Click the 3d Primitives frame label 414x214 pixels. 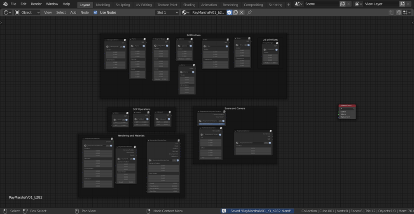point(194,35)
